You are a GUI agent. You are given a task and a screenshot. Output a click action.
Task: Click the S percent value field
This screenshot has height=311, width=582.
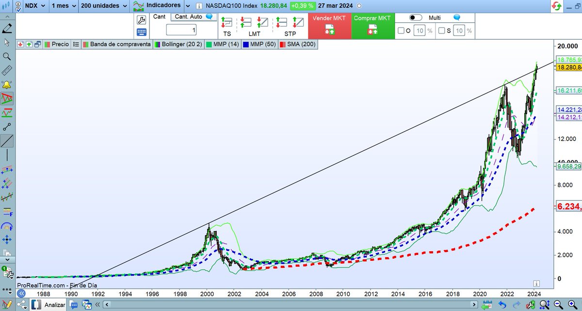click(459, 31)
